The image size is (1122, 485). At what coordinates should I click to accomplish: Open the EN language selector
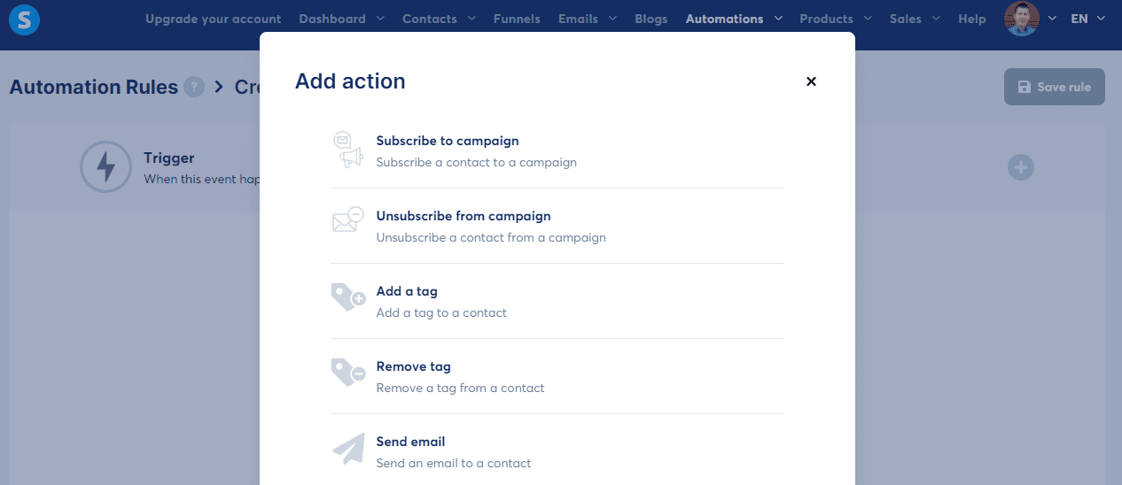(x=1087, y=19)
